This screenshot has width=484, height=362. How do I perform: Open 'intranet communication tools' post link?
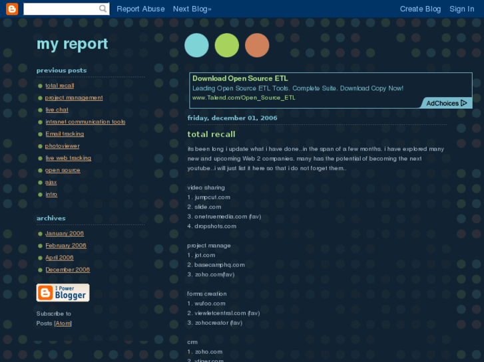85,122
